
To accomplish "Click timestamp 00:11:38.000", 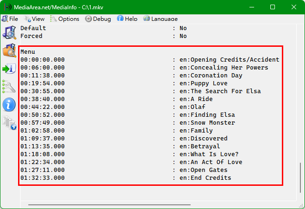I will coord(43,76).
